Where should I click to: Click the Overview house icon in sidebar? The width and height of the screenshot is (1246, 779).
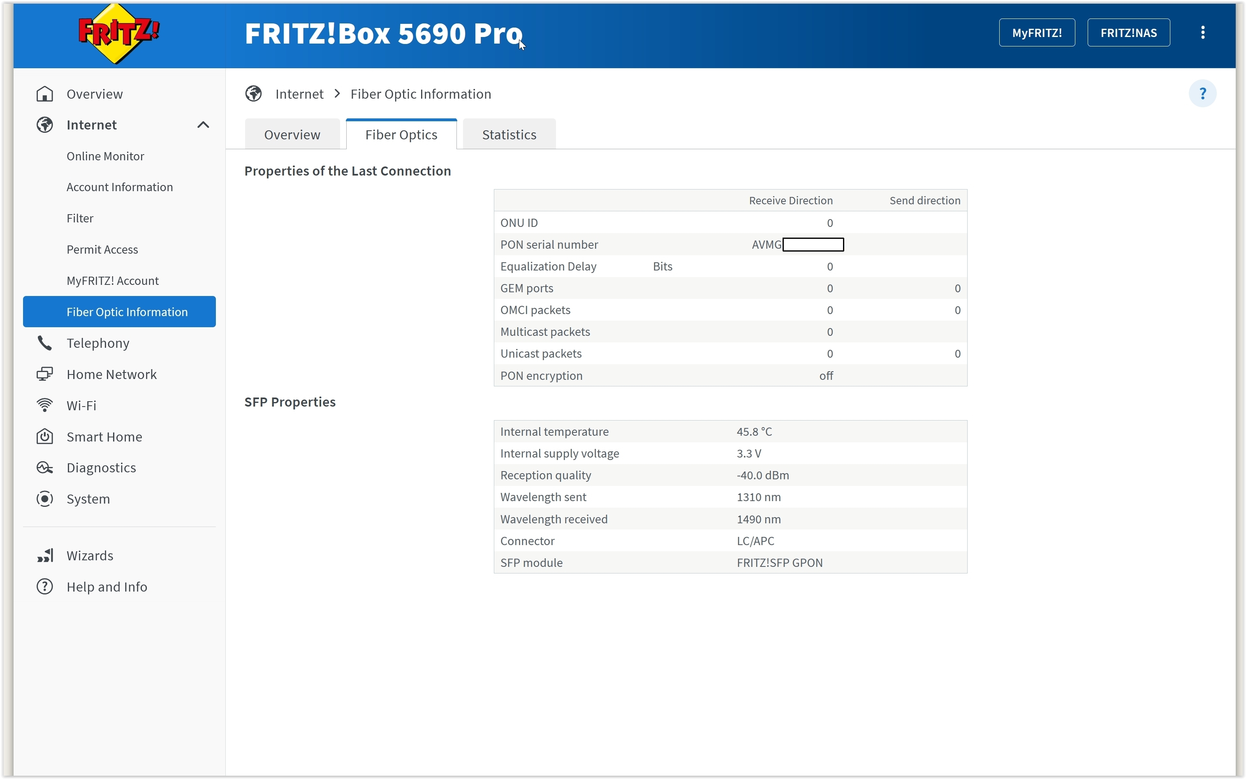45,94
